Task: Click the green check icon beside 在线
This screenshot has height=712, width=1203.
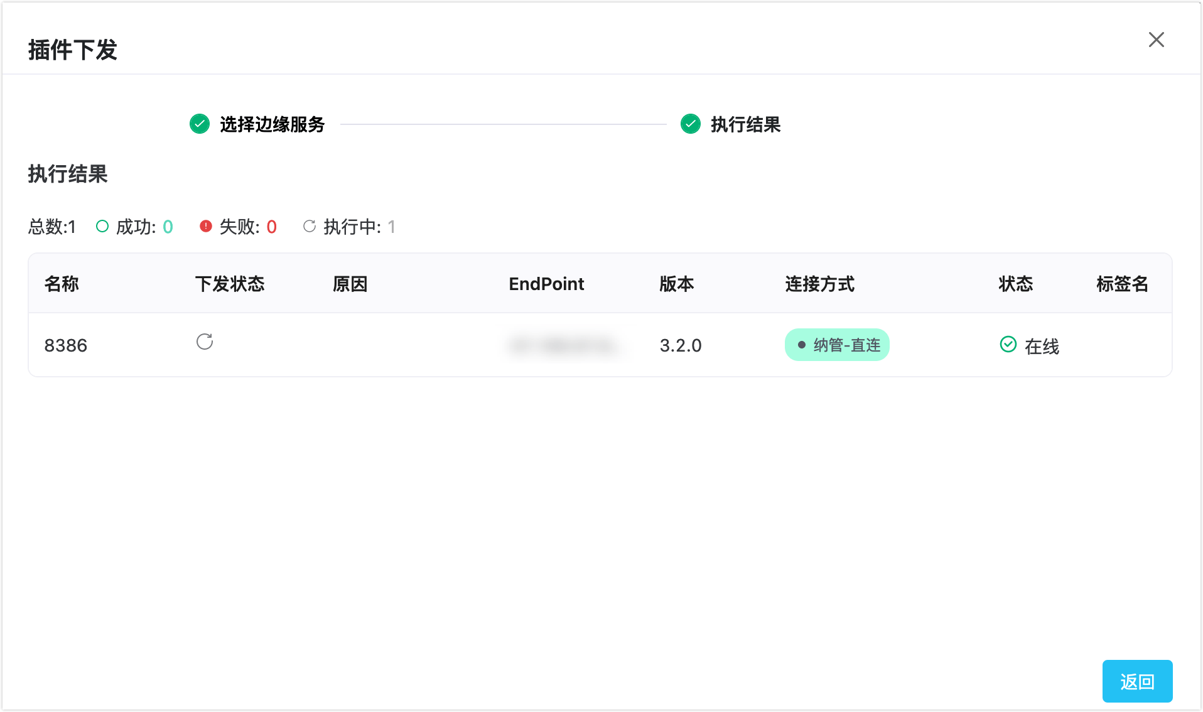Action: click(x=1007, y=344)
